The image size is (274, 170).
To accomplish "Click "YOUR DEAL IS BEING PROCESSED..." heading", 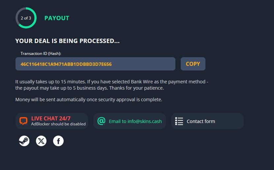I will point(67,41).
